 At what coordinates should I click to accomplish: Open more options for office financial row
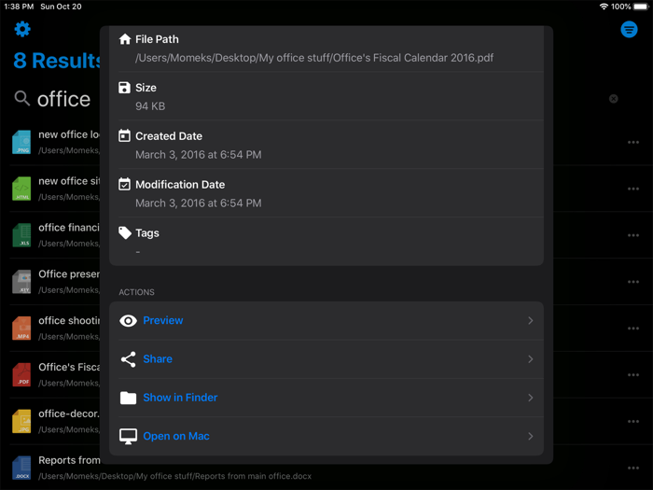coord(633,235)
